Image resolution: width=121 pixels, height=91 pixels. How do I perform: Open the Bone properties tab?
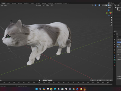pos(114,62)
